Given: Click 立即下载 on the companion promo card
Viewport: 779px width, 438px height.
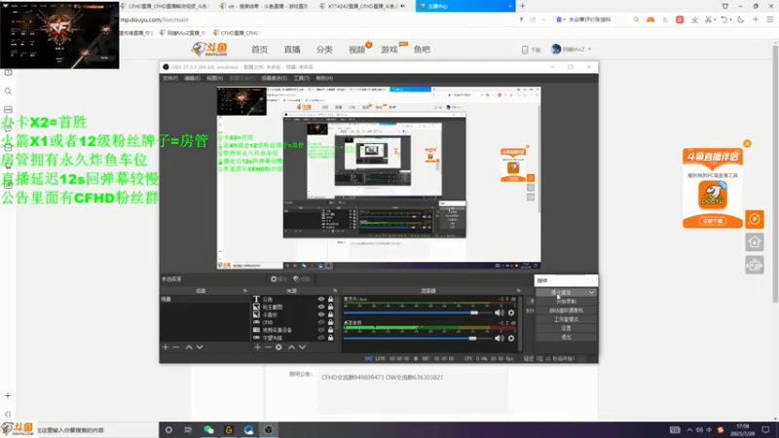Looking at the screenshot, I should tap(713, 221).
